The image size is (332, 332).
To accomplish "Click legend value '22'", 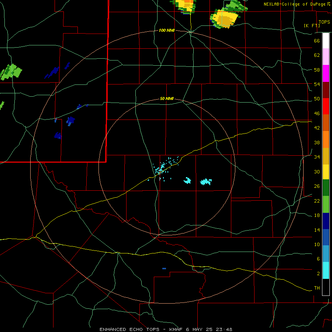I will point(317,201).
